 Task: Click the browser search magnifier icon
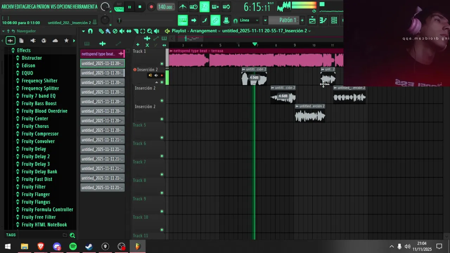pos(72,235)
